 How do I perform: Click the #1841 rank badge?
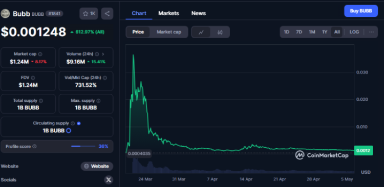point(54,14)
